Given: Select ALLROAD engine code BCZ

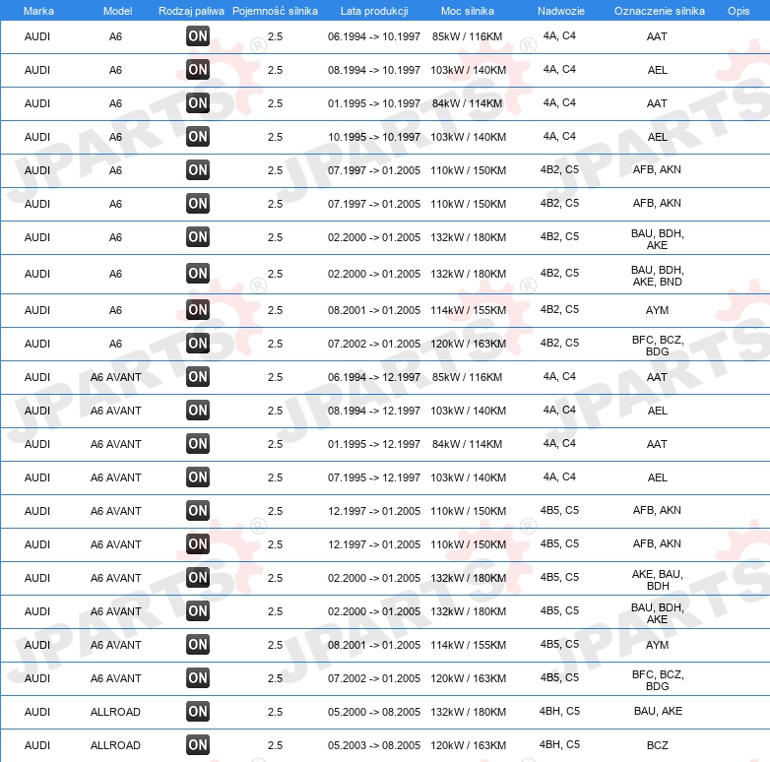Looking at the screenshot, I should coord(658,745).
